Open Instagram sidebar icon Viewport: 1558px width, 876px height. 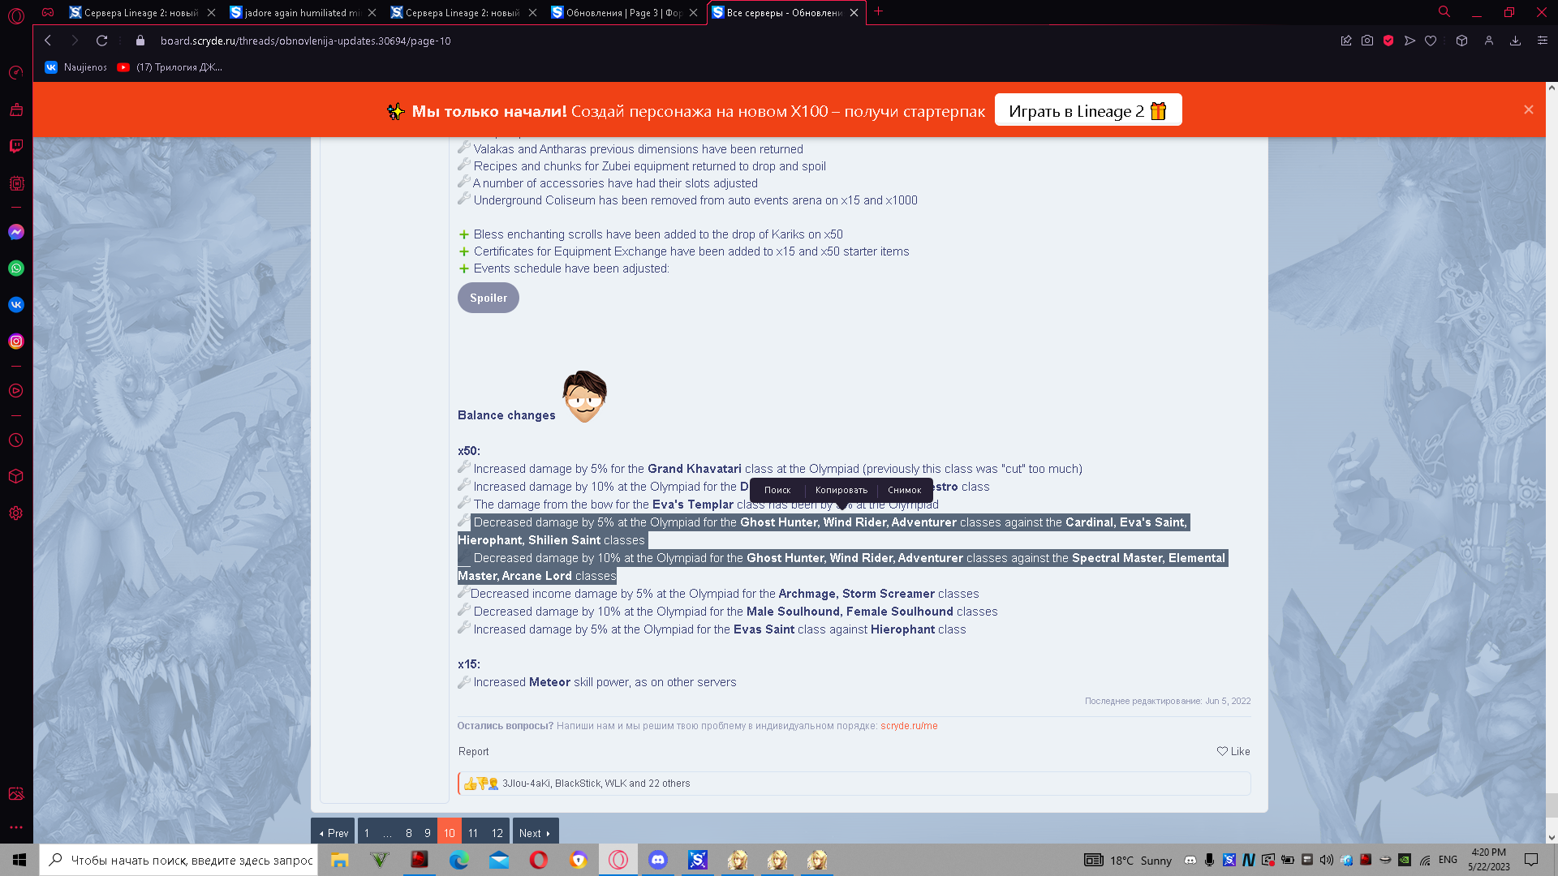[16, 341]
